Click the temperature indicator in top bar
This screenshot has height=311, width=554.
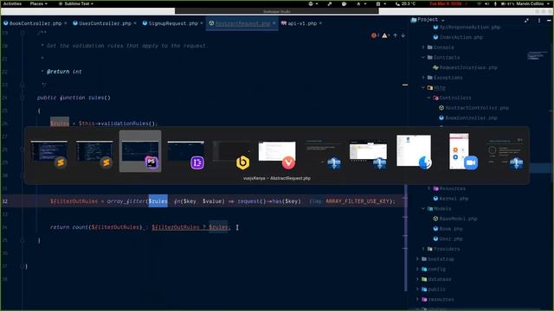405,3
